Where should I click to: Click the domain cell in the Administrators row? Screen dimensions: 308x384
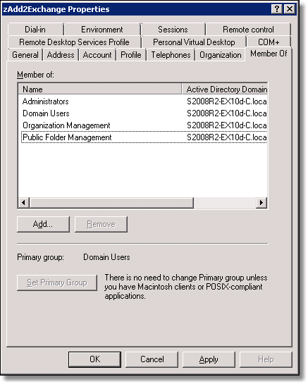pyautogui.click(x=227, y=101)
